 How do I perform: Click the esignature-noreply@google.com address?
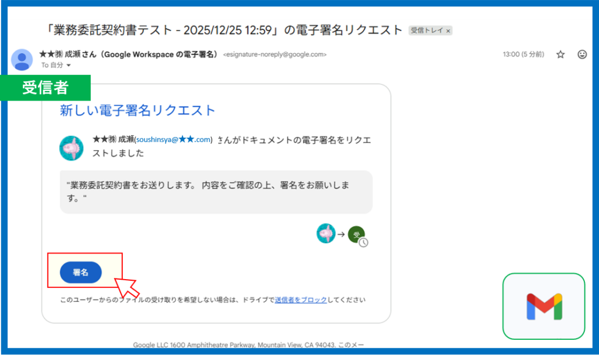point(274,55)
